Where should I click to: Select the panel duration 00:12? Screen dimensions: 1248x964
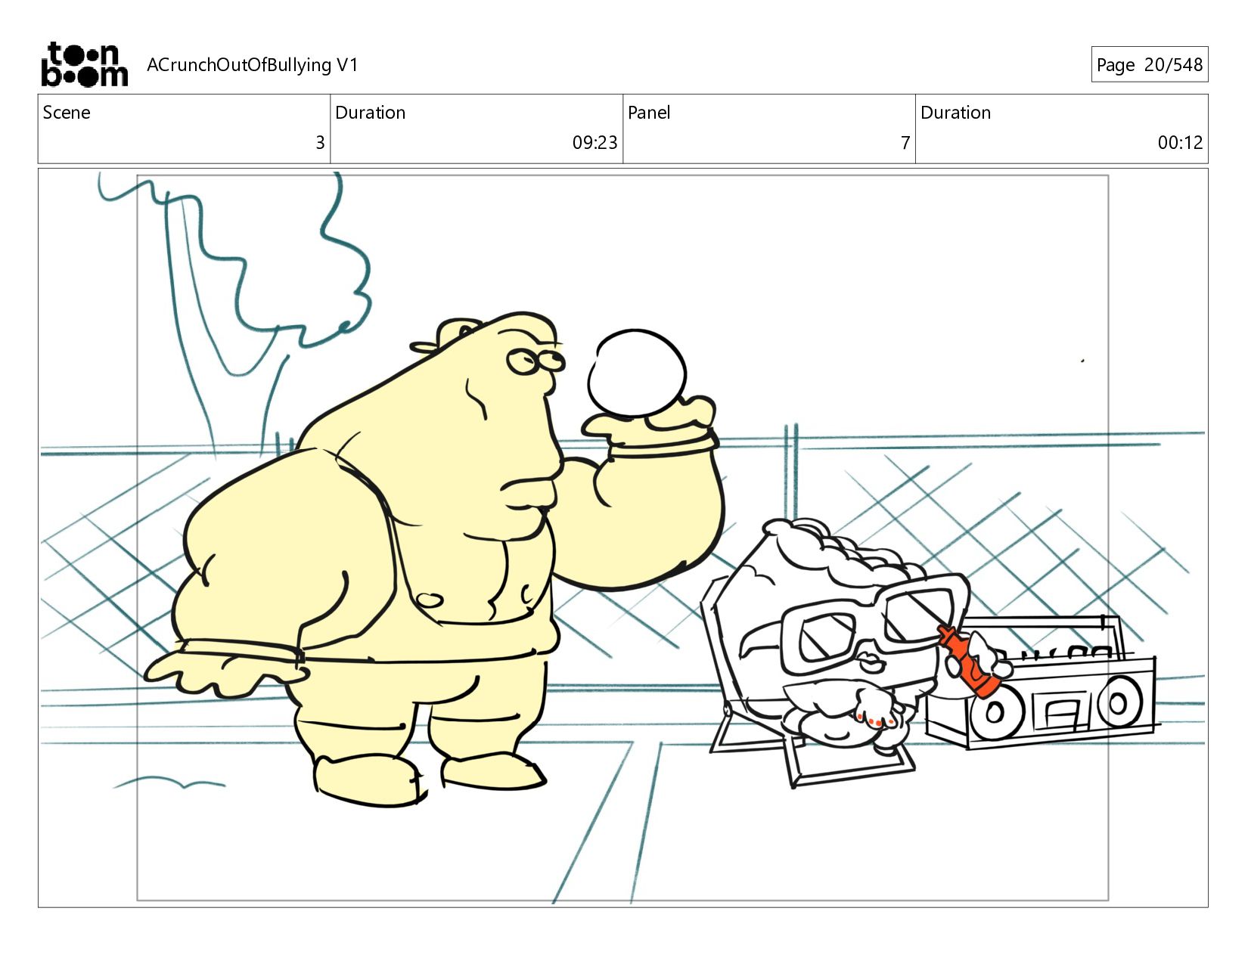[1180, 142]
